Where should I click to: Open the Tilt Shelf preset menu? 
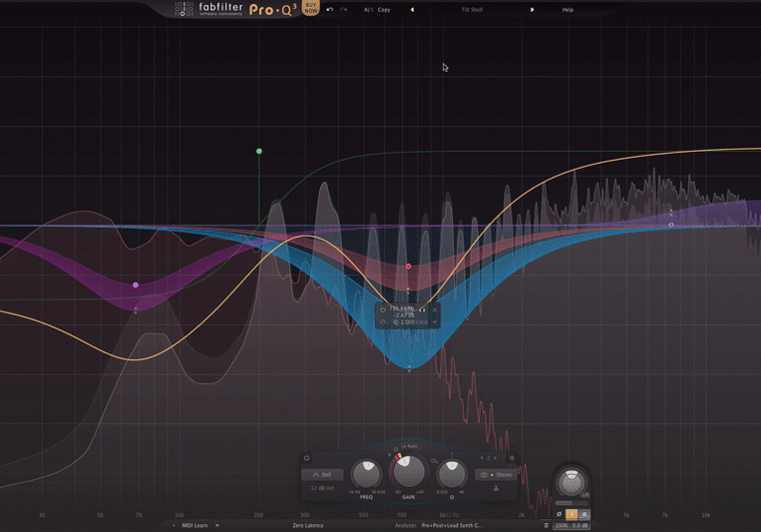(472, 10)
